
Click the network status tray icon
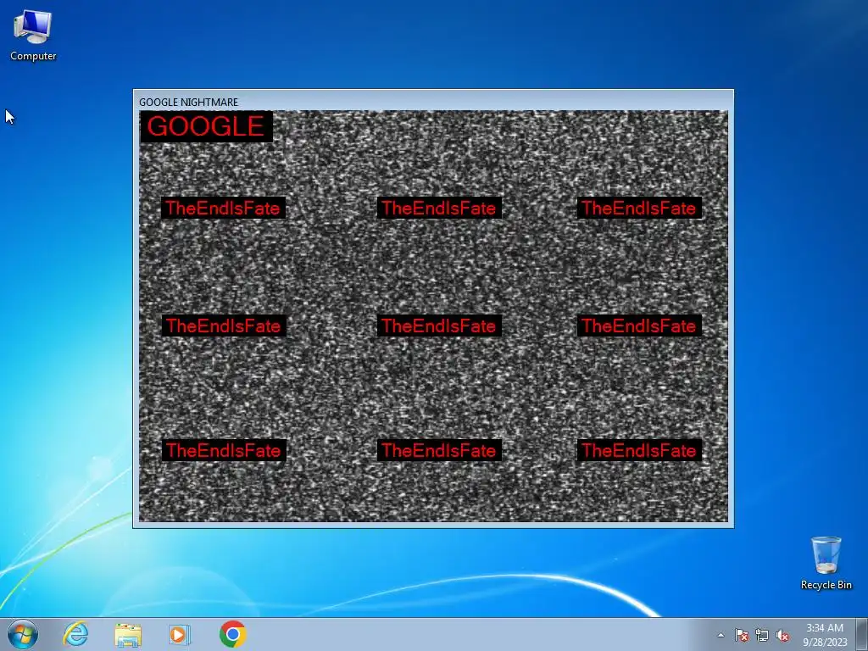click(762, 635)
